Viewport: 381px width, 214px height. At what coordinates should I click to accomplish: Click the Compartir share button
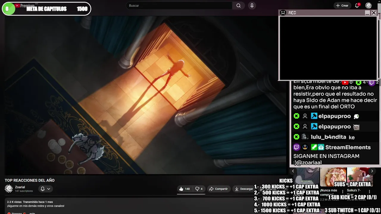[218, 189]
